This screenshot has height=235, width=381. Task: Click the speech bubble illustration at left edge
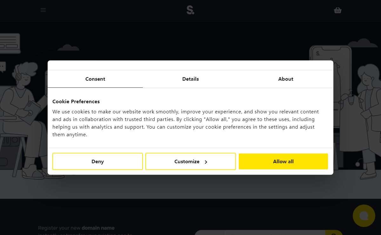point(3,67)
